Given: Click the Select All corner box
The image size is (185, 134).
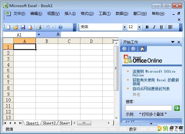Looking at the screenshot, I should tap(8, 41).
